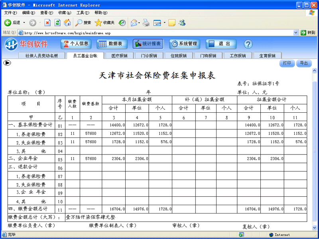Click the Messenger people icon
The height and width of the screenshot is (239, 319).
[x=182, y=23]
